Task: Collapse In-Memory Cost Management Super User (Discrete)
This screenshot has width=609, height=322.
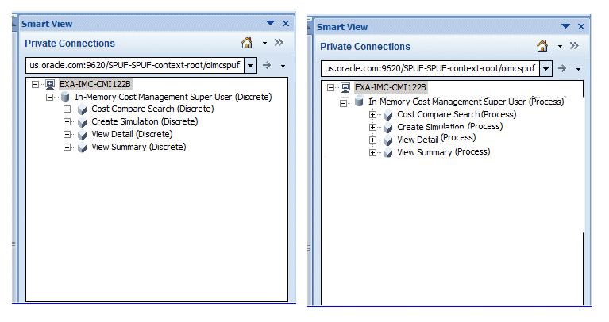Action: (x=50, y=97)
